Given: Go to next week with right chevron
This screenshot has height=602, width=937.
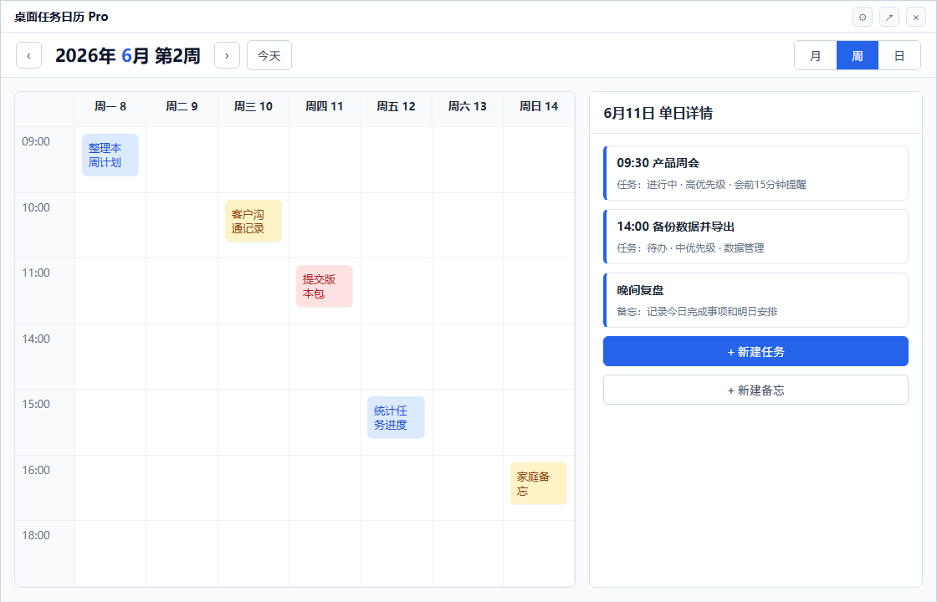Looking at the screenshot, I should (x=227, y=55).
